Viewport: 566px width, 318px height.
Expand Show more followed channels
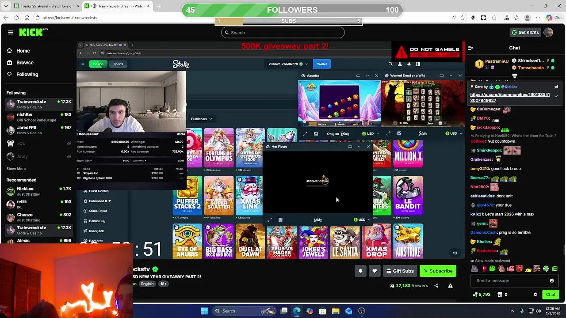[16, 169]
